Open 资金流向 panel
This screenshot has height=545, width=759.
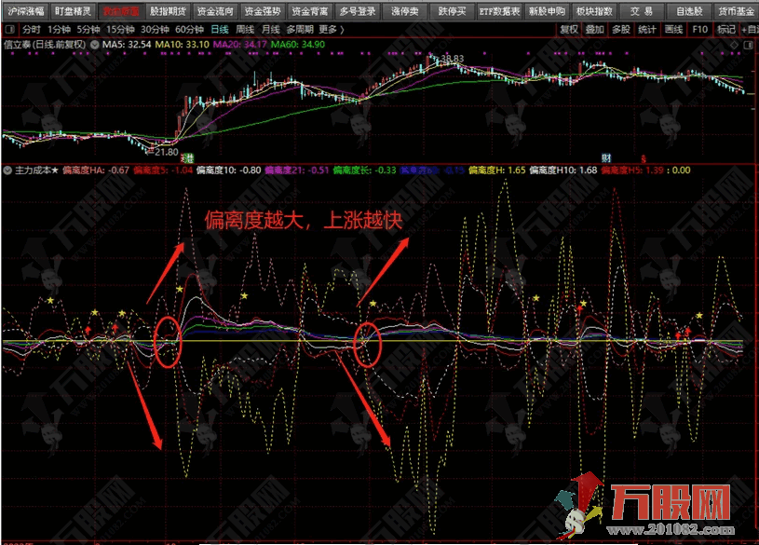215,10
